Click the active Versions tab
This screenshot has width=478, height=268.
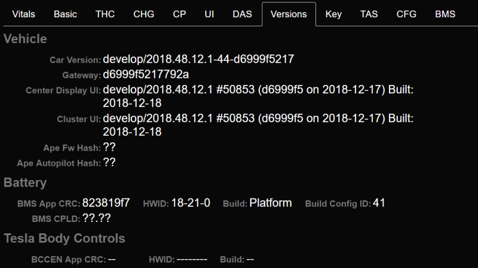tap(289, 14)
